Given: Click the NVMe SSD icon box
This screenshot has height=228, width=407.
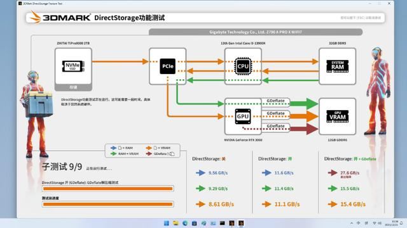Looking at the screenshot, I should tap(73, 66).
